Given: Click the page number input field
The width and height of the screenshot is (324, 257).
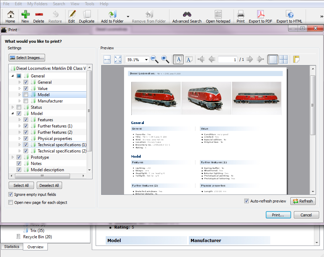Looking at the screenshot, I should [227, 60].
